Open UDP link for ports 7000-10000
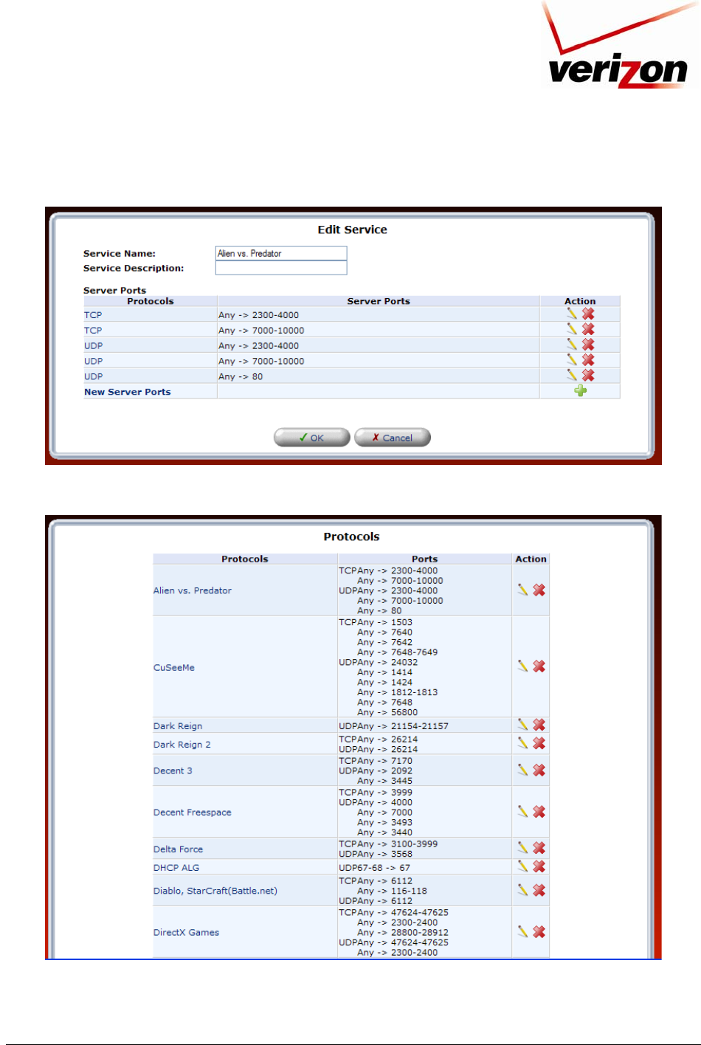 [93, 362]
